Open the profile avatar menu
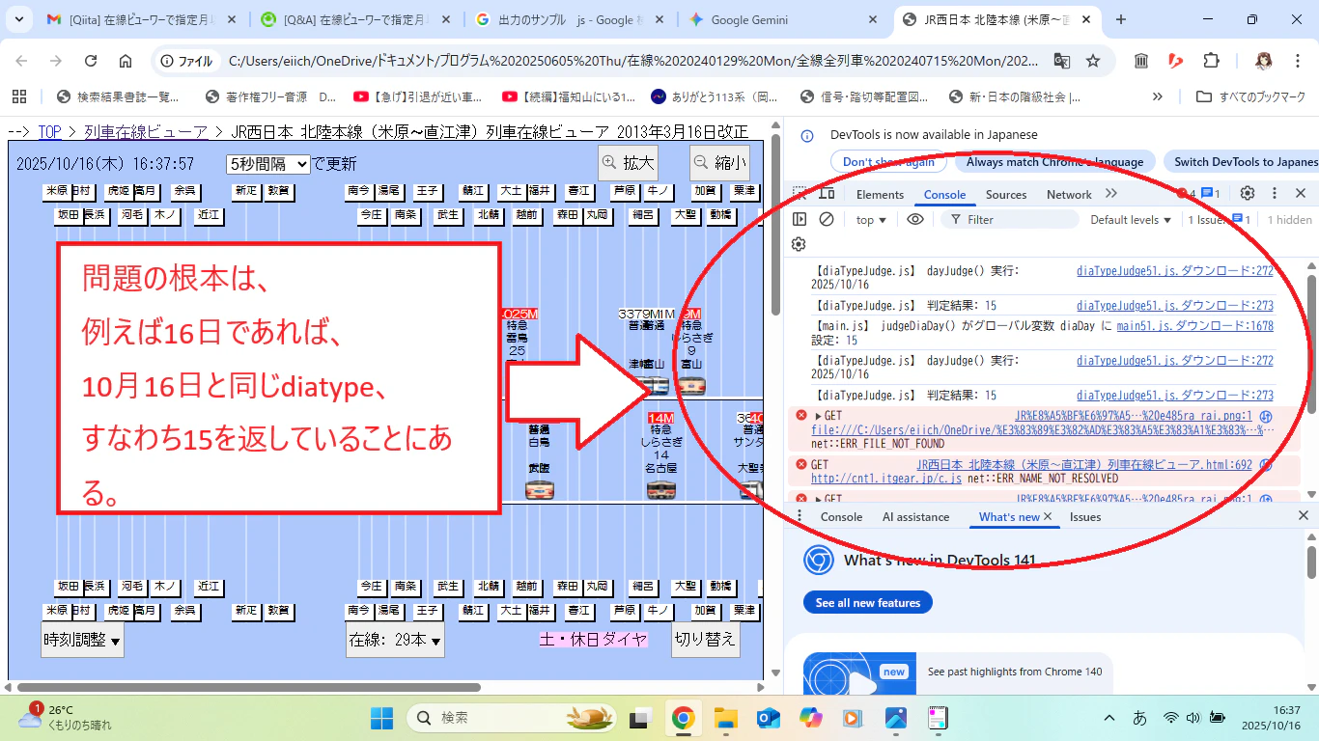This screenshot has width=1319, height=741. pos(1263,61)
